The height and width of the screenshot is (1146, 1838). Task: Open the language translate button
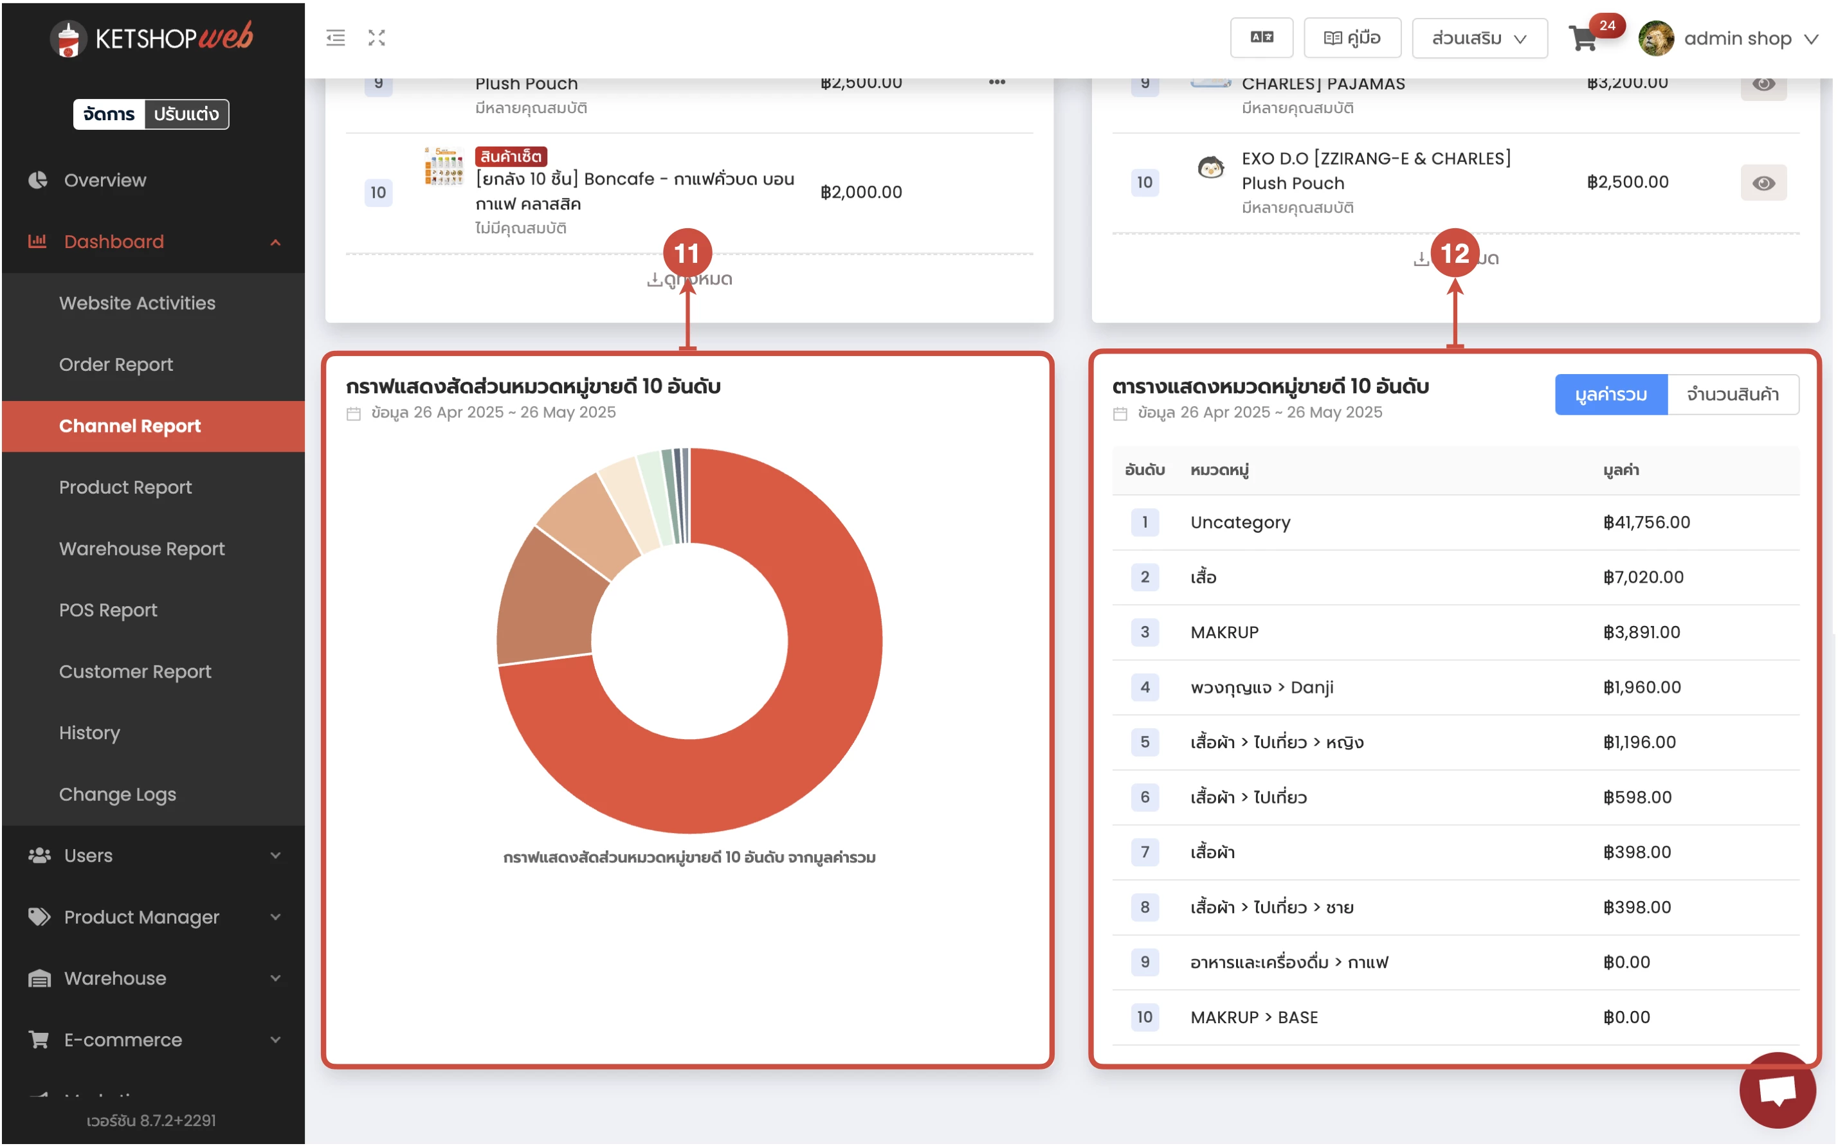tap(1262, 38)
